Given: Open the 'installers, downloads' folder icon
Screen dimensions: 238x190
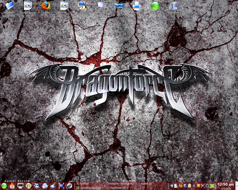Looking at the screenshot, I should (x=9, y=9).
